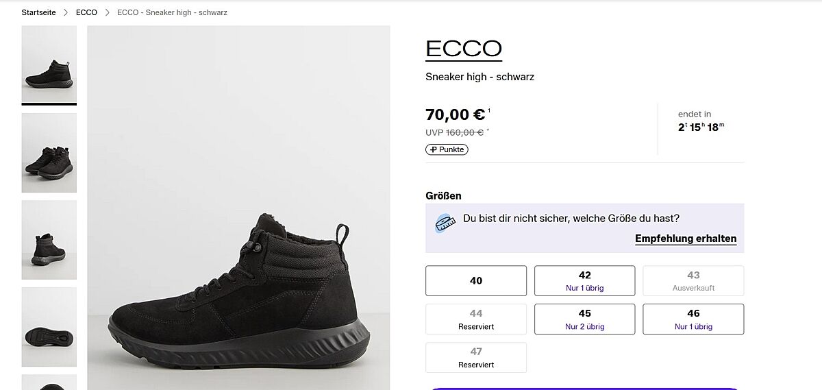Click the footnote marker beside 70,00 € price
This screenshot has height=390, width=822.
click(489, 110)
